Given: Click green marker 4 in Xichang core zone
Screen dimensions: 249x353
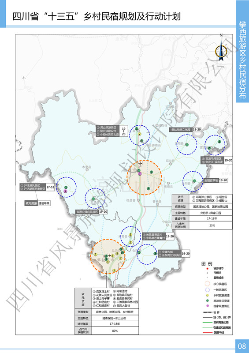Looking at the screenshot, I should tap(148, 188).
